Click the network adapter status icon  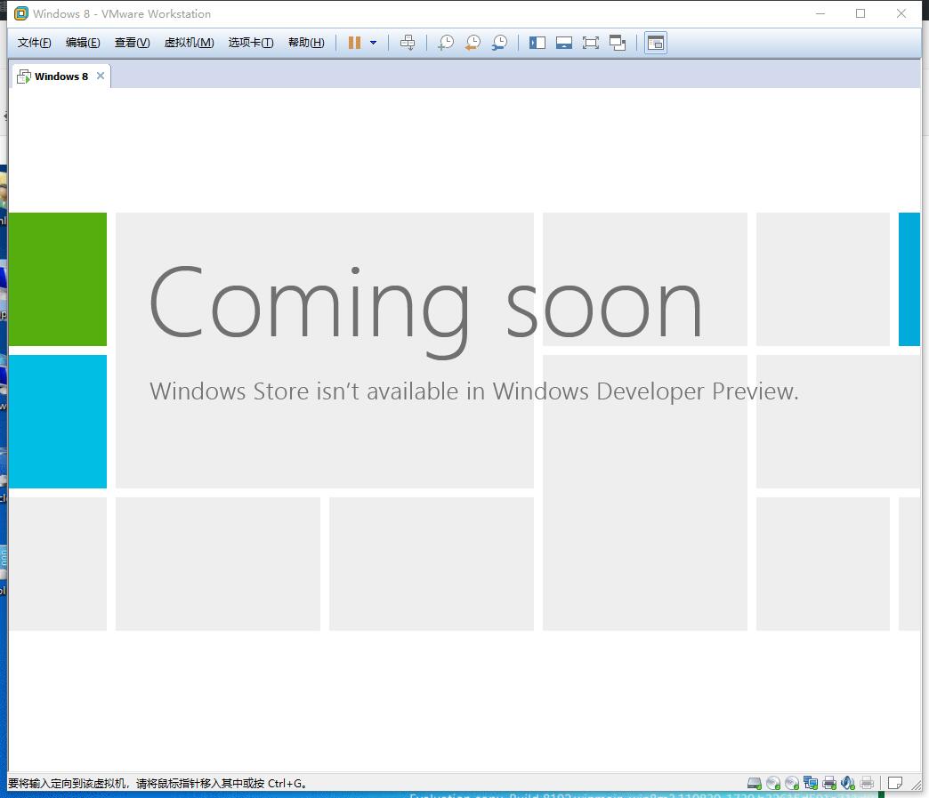point(811,783)
